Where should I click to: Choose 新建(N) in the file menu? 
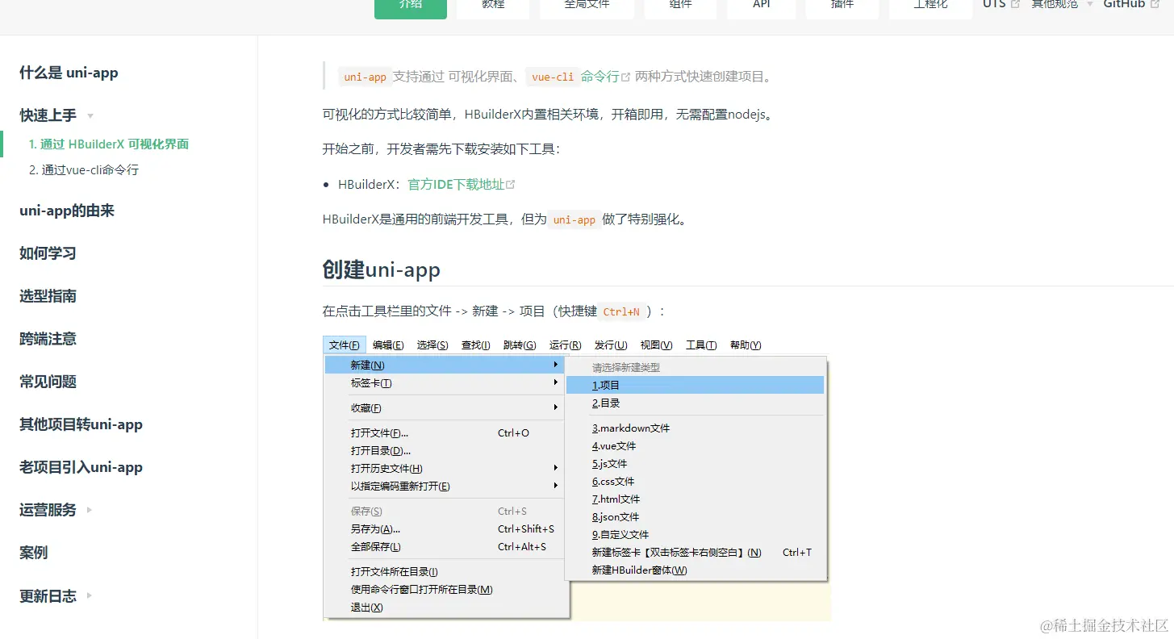[x=444, y=365]
